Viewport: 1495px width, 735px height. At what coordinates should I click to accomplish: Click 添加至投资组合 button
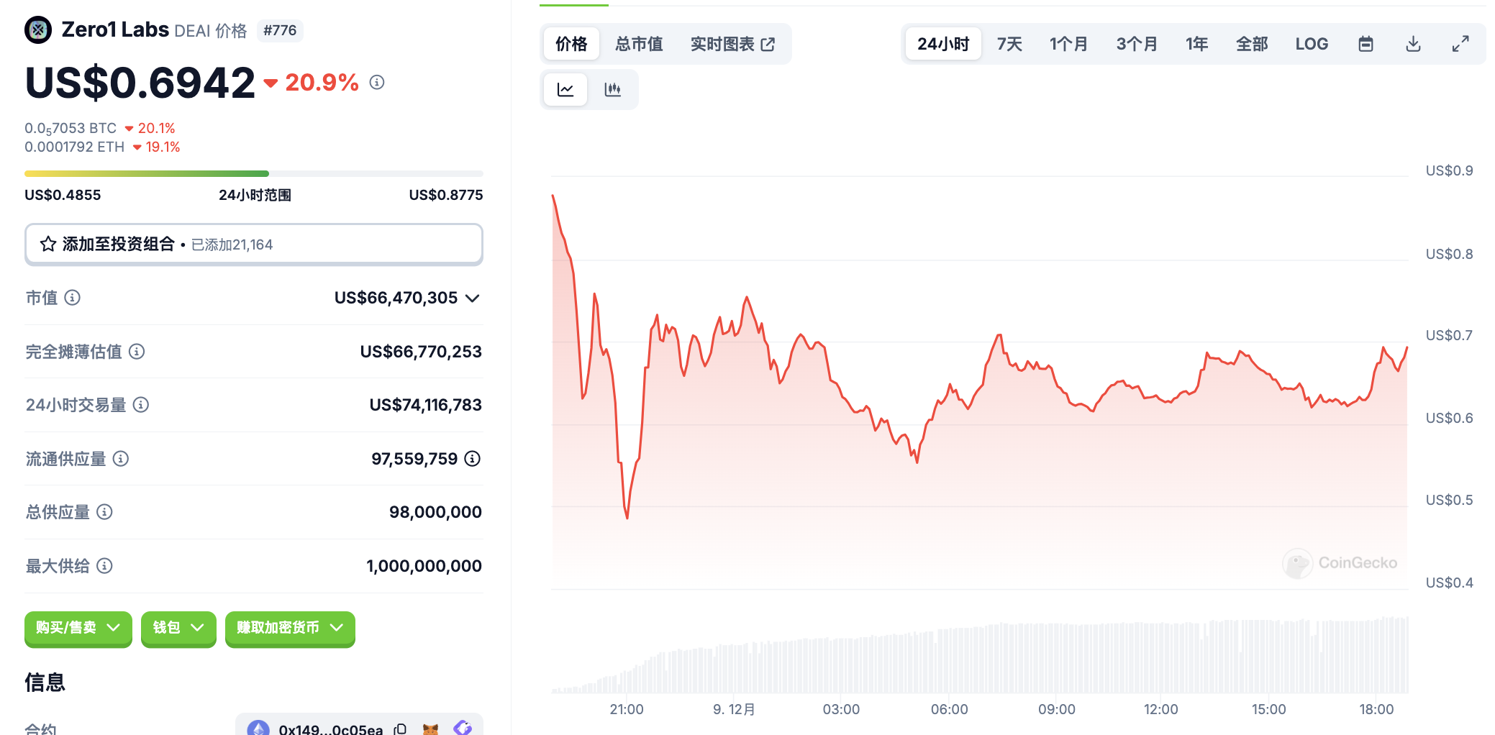[x=254, y=245]
